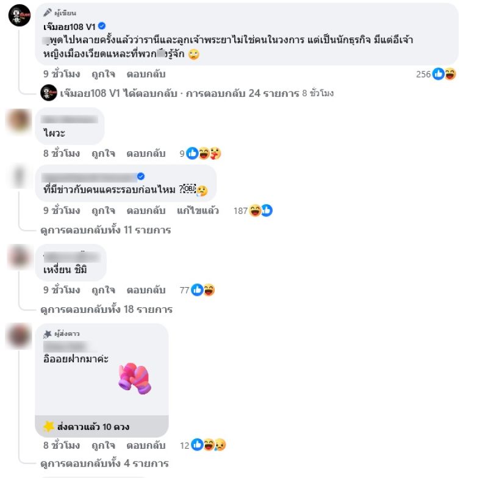Like the เหงี่ยน ชิมิ comment
488x478 pixels.
[x=103, y=290]
